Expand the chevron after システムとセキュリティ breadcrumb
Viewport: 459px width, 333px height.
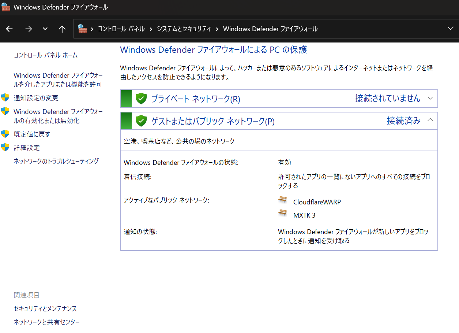click(217, 29)
